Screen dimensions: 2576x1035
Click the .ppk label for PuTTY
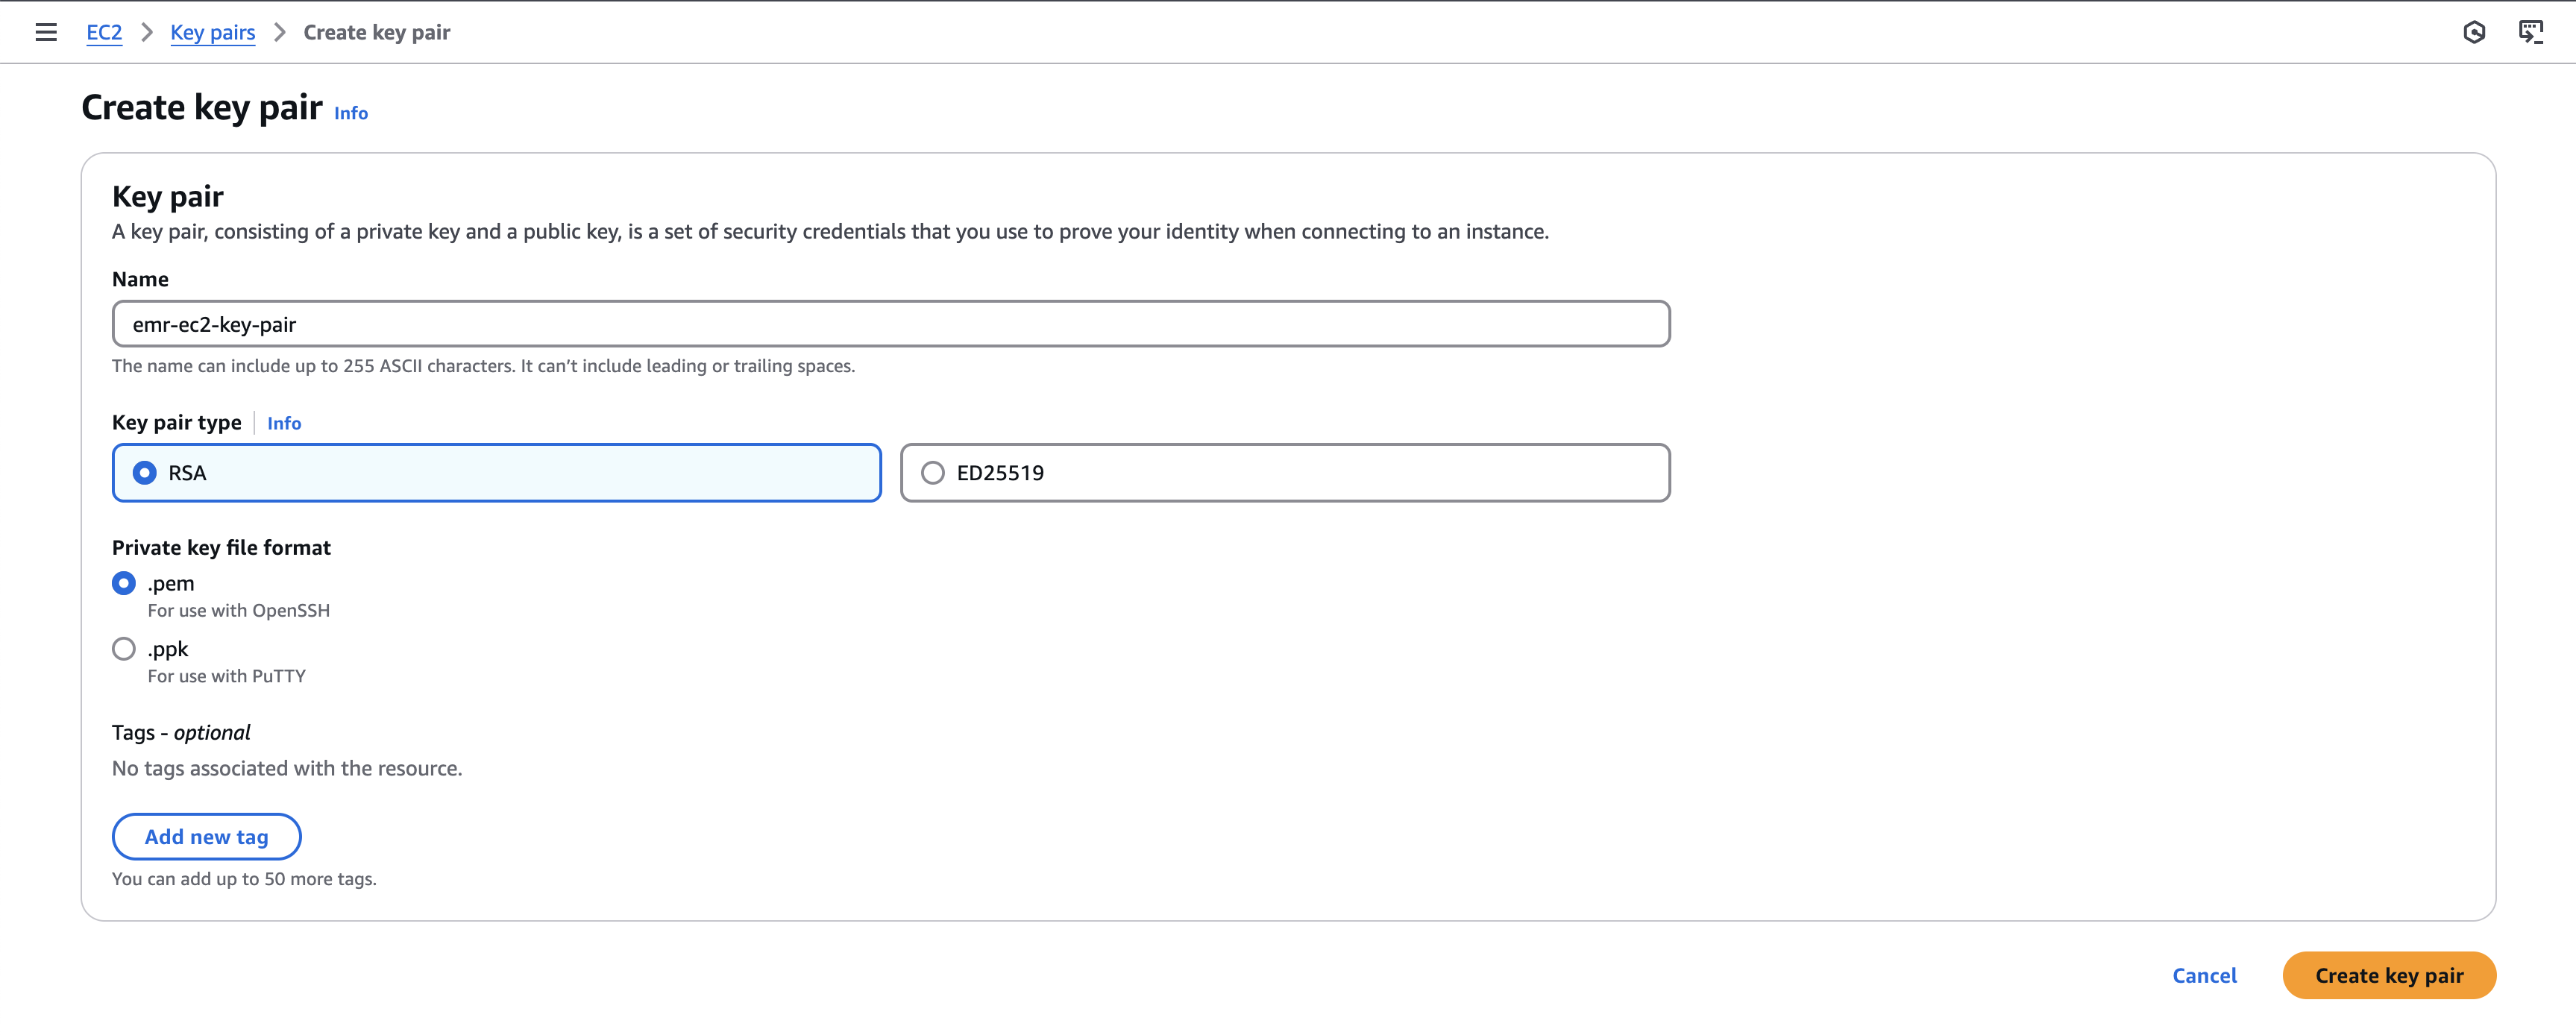pyautogui.click(x=167, y=648)
